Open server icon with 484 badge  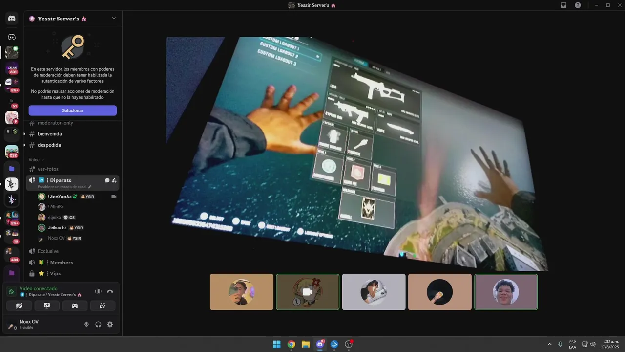[12, 255]
